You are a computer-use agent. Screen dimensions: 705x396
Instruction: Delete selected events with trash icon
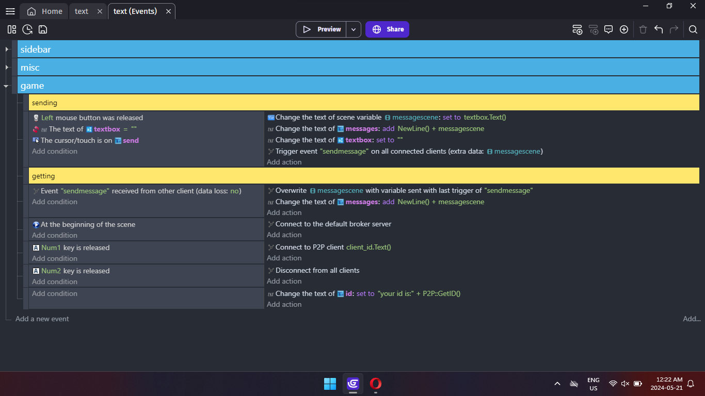[643, 29]
